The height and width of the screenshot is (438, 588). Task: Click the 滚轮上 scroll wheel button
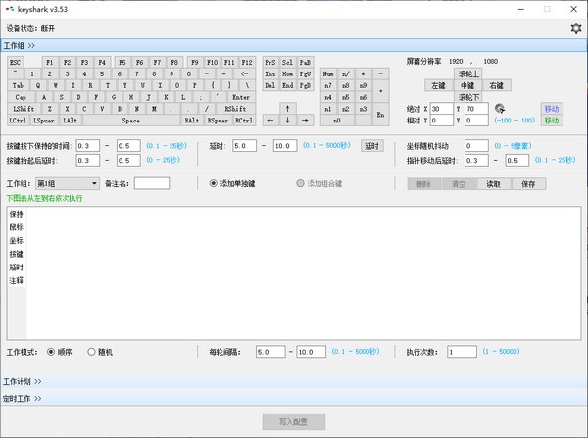pos(468,73)
